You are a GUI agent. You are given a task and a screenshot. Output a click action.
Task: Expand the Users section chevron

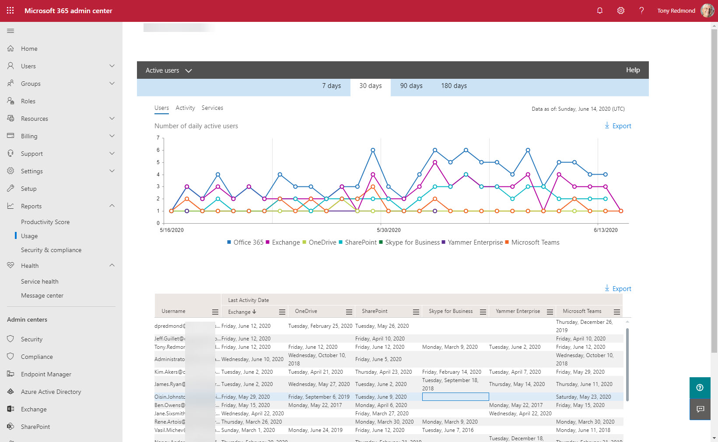click(x=112, y=66)
